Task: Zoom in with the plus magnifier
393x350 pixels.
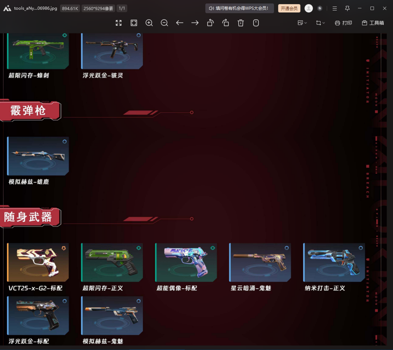Action: click(x=149, y=23)
